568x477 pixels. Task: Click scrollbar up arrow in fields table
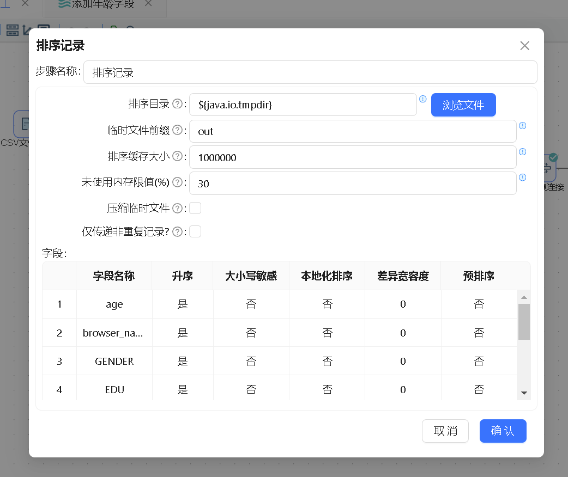pyautogui.click(x=524, y=297)
